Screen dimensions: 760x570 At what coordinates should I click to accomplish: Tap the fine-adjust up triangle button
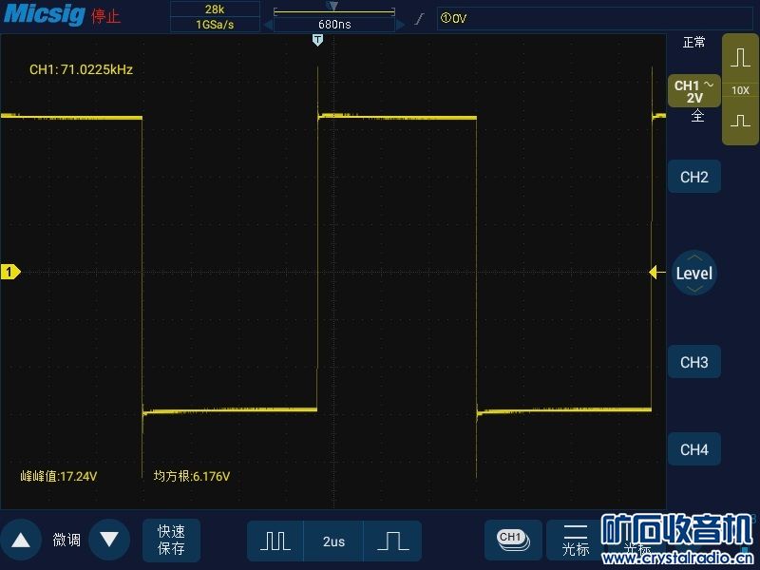point(21,540)
